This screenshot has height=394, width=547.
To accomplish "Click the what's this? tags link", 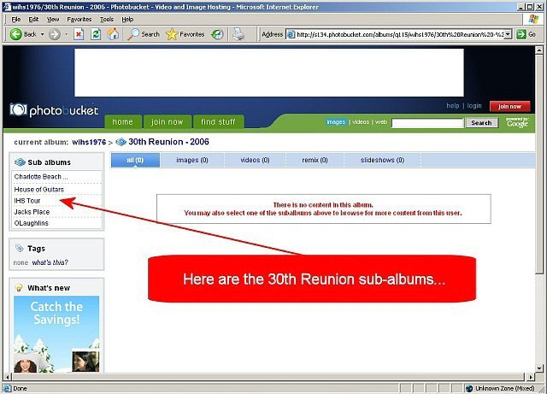I will click(50, 262).
